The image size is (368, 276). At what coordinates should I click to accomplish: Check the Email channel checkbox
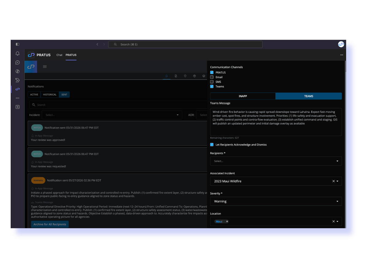[x=212, y=77]
